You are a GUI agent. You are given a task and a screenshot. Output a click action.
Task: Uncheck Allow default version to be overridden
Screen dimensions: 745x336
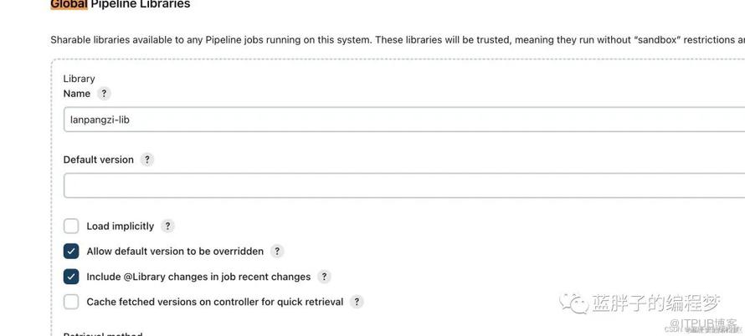click(x=71, y=251)
